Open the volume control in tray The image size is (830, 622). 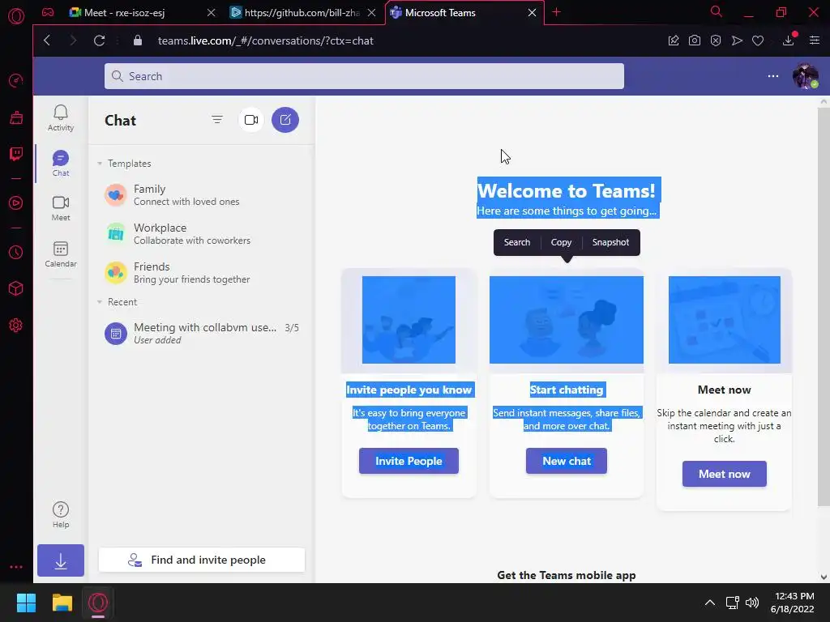[751, 603]
